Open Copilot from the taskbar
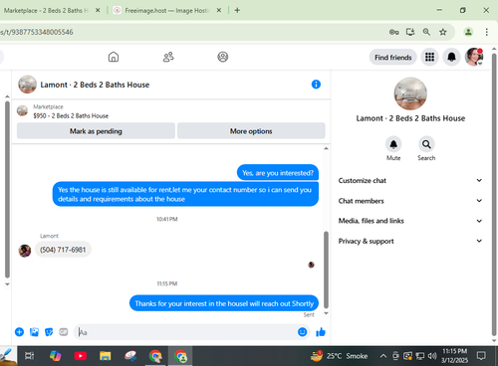Viewport: 498px width, 366px height. 55,356
